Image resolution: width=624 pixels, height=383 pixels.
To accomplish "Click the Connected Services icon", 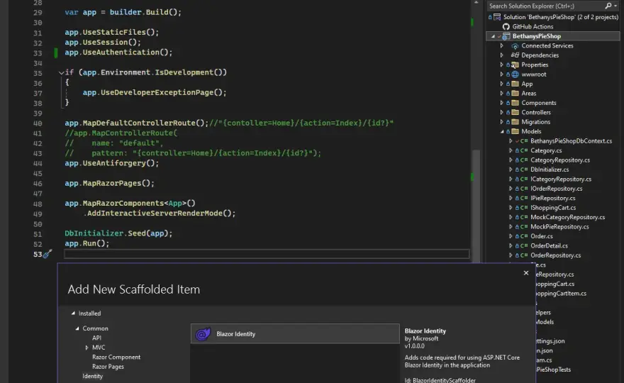I will pyautogui.click(x=515, y=46).
